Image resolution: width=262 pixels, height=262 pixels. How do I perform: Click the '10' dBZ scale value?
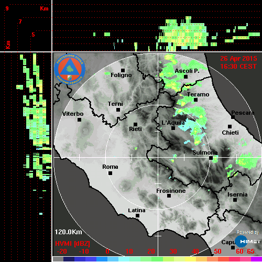tap(129, 252)
